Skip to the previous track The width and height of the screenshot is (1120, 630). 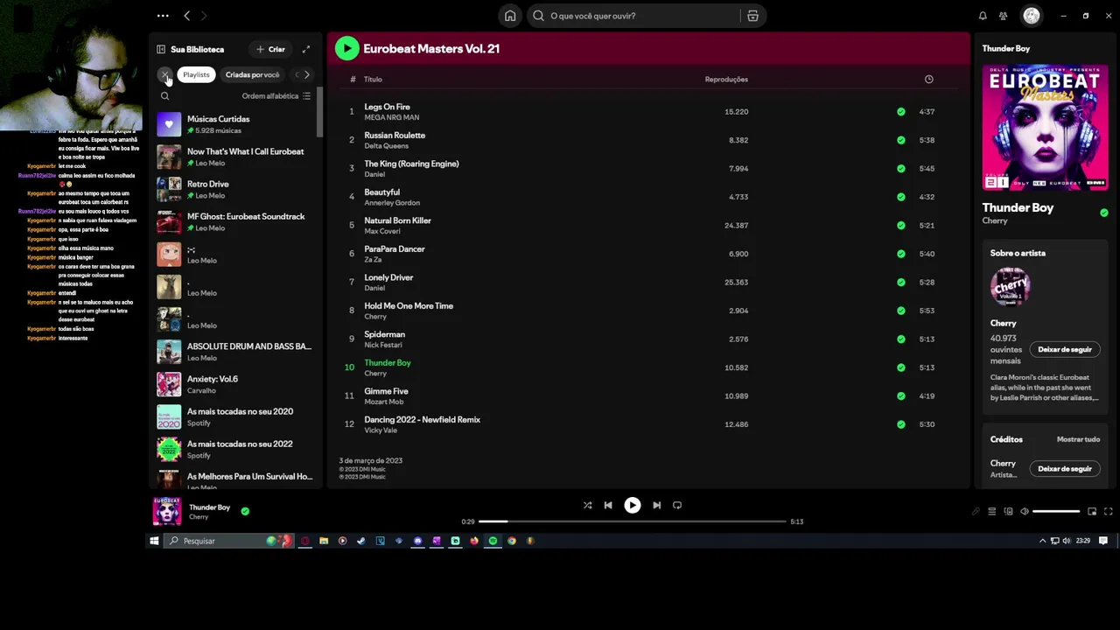pyautogui.click(x=608, y=506)
